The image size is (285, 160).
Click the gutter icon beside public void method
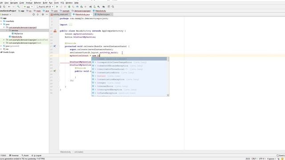pyautogui.click(x=55, y=71)
